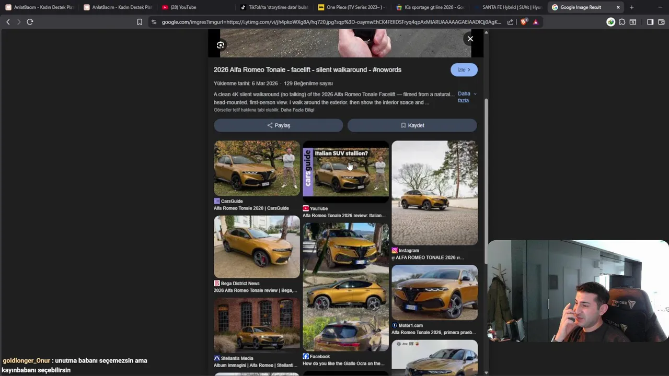
Task: Switch to SANTA FE Hybrid tab
Action: (508, 7)
